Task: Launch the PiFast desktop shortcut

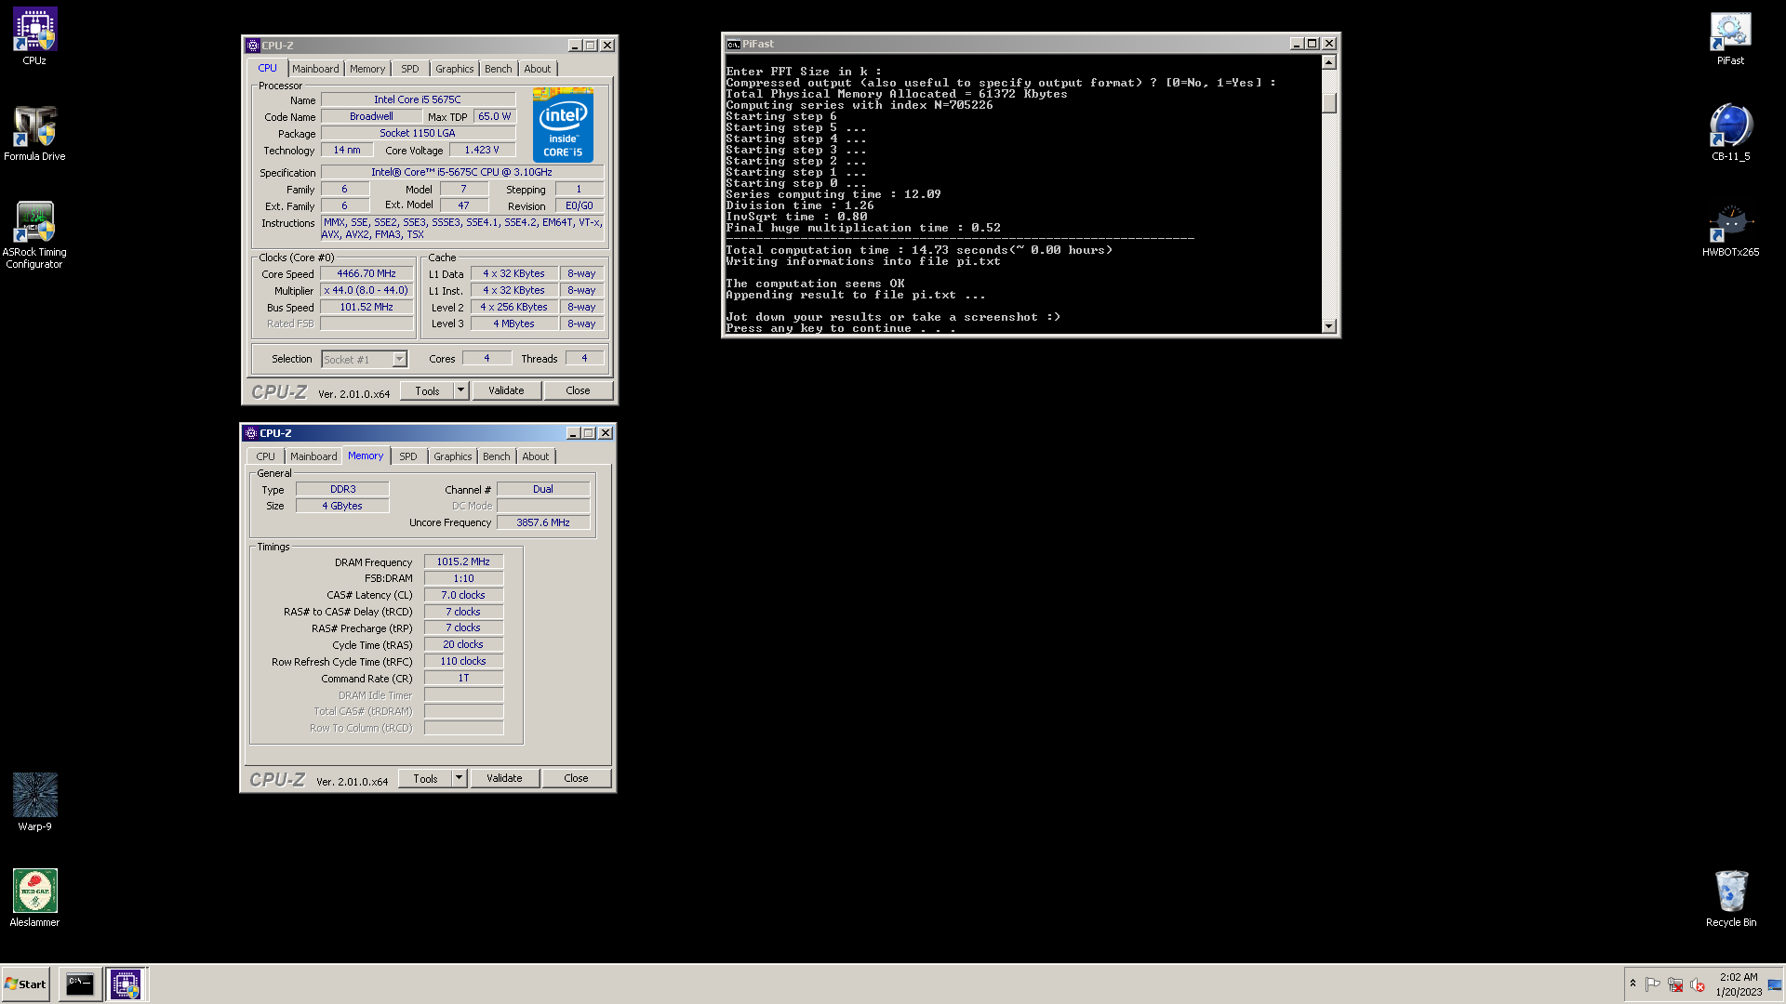Action: coord(1730,37)
